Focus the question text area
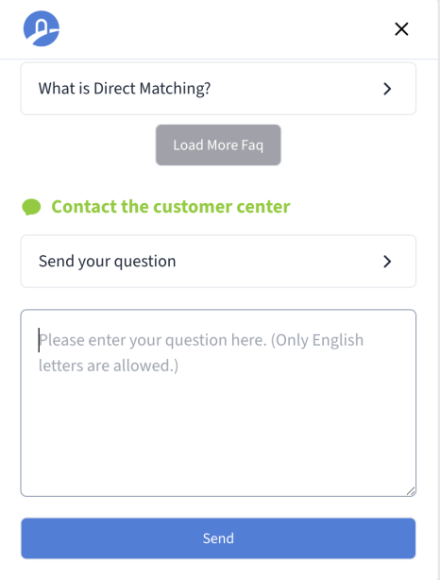The image size is (440, 580). point(218,402)
